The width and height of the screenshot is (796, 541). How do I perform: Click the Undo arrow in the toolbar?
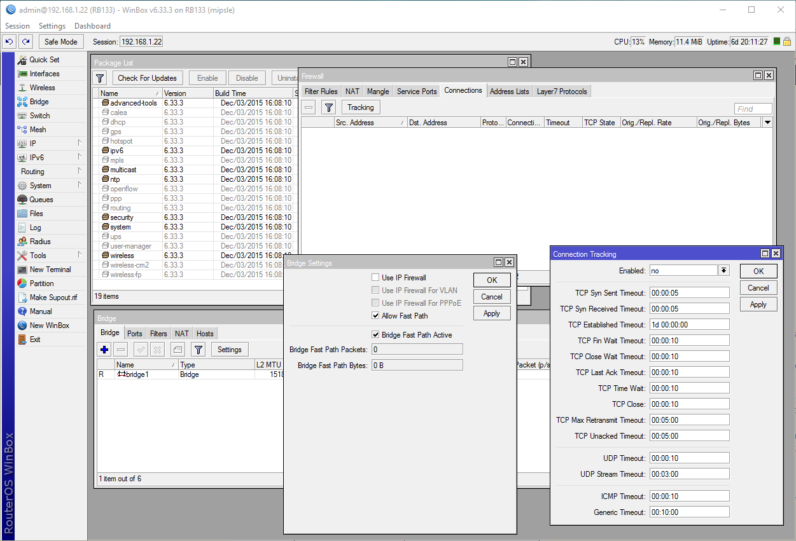[x=9, y=41]
